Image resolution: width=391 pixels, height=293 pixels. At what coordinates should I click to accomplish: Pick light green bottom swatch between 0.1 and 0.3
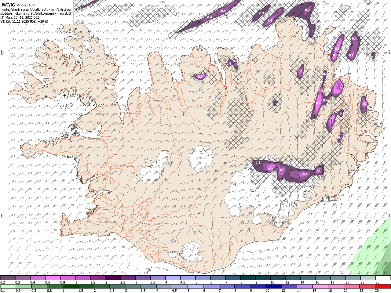click(8, 286)
